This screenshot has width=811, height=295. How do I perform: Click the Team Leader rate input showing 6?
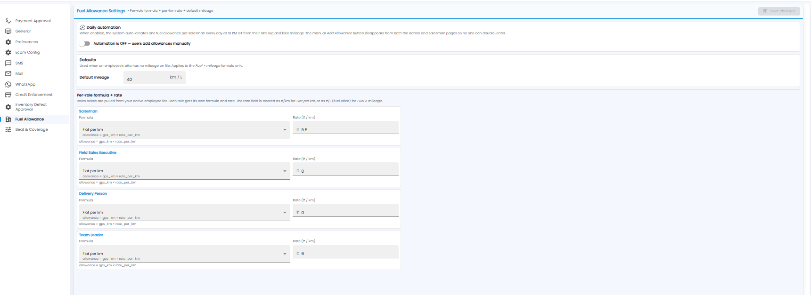pyautogui.click(x=345, y=252)
